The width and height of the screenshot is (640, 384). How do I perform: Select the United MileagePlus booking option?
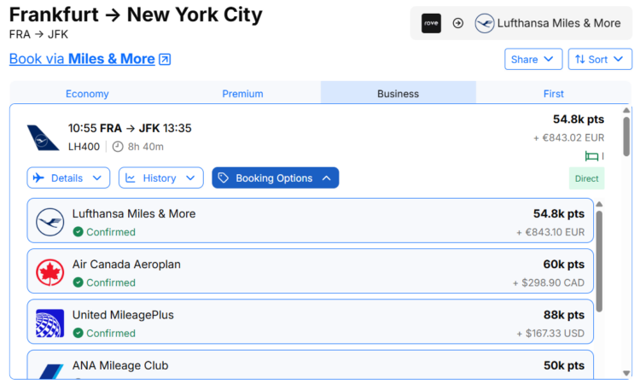tap(311, 322)
